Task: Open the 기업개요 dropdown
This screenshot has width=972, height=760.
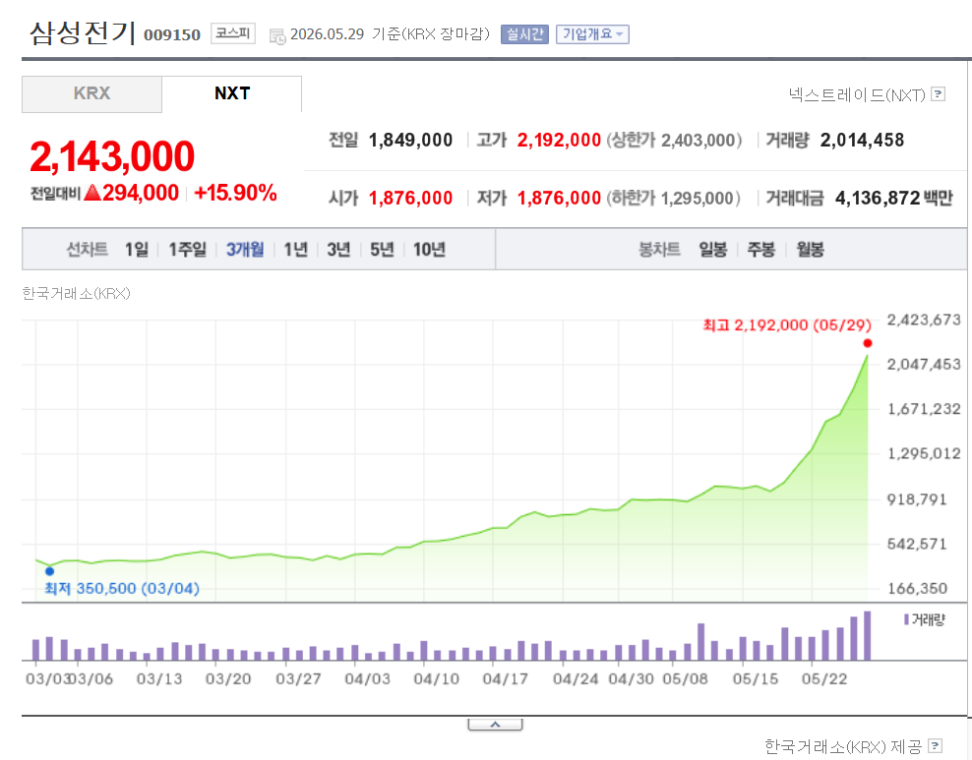Action: [592, 34]
